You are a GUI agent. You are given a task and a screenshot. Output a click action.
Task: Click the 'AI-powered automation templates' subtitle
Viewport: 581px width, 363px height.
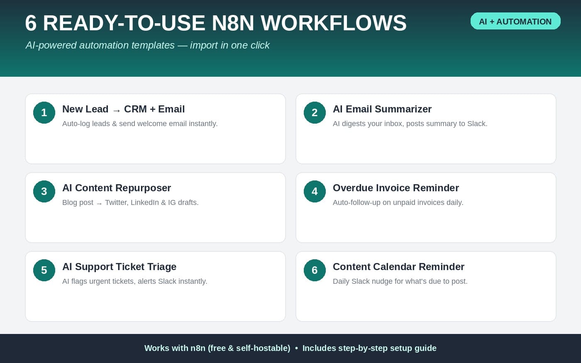click(100, 45)
